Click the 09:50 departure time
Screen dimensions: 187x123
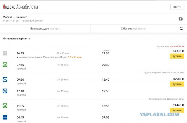(20, 79)
